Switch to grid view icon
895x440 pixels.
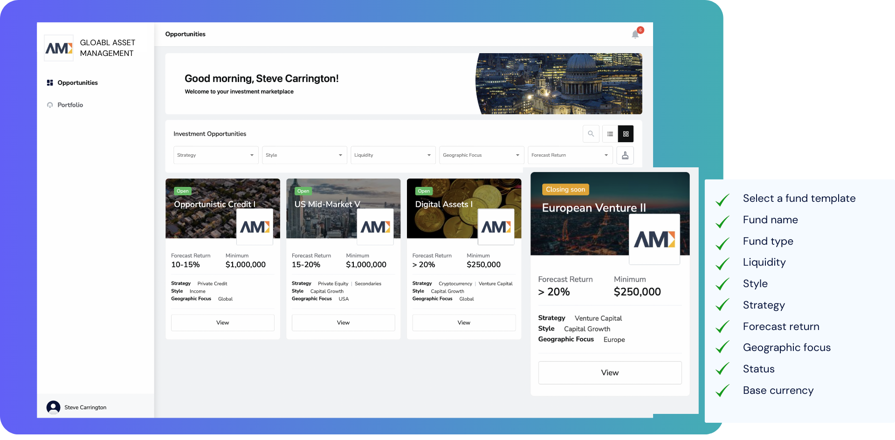coord(626,134)
